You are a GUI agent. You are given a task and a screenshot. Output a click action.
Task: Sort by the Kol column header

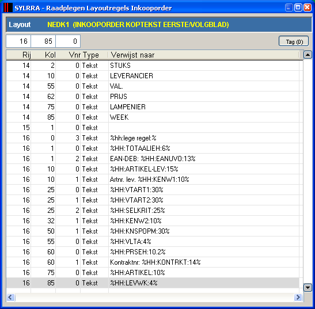(x=43, y=55)
